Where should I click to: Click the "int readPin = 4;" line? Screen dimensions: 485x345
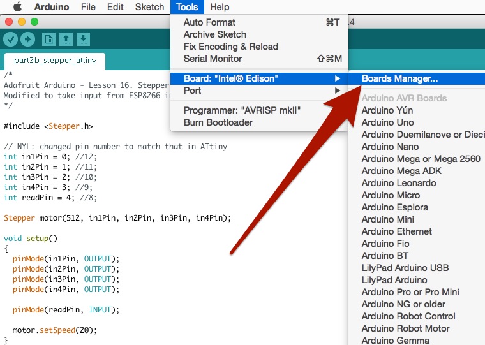click(x=50, y=198)
